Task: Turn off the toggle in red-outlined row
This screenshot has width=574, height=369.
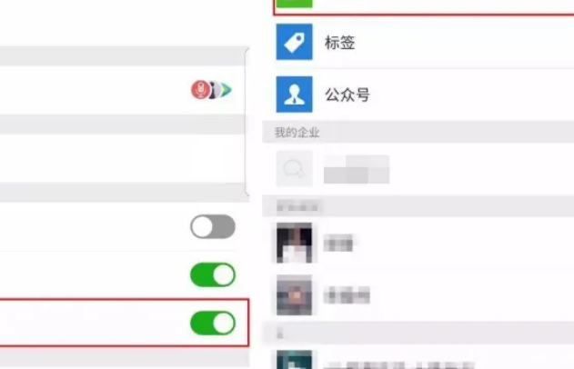Action: pos(213,323)
